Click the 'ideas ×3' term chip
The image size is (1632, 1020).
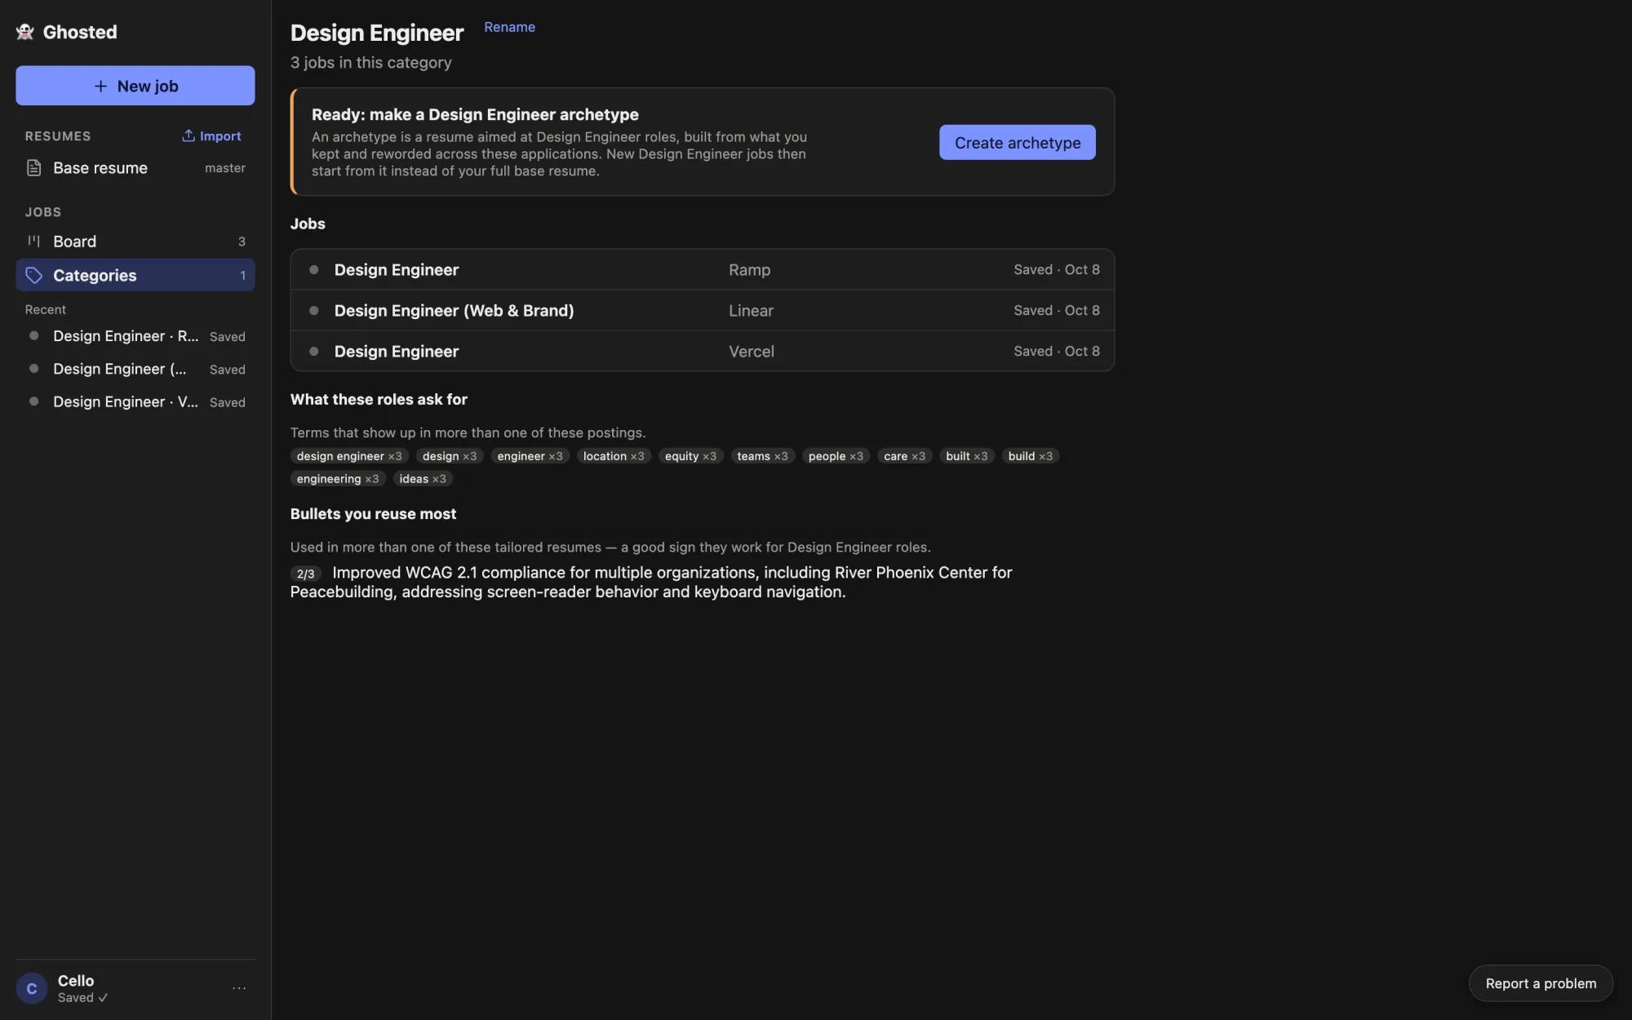(x=423, y=479)
